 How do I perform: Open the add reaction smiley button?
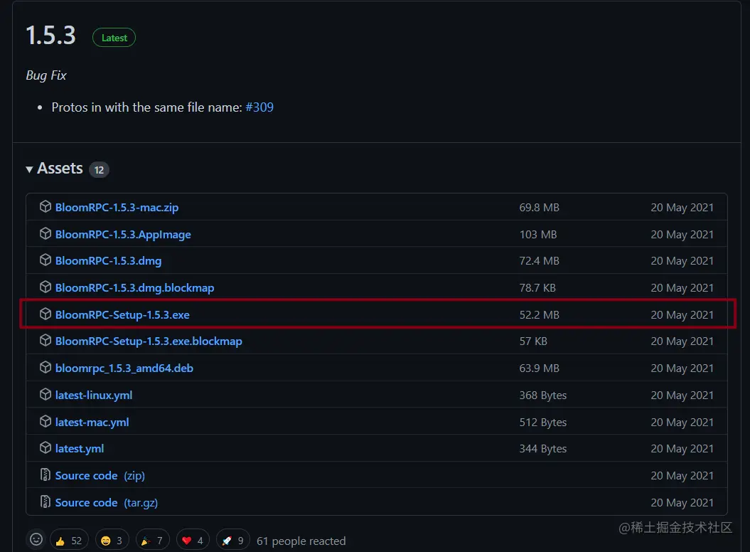36,540
